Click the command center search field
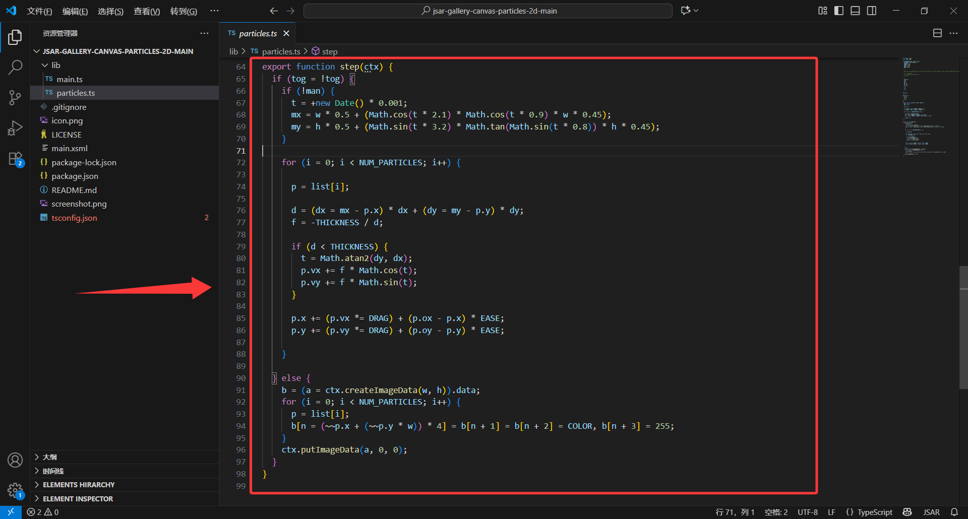Screen dimensions: 968x519 488,11
